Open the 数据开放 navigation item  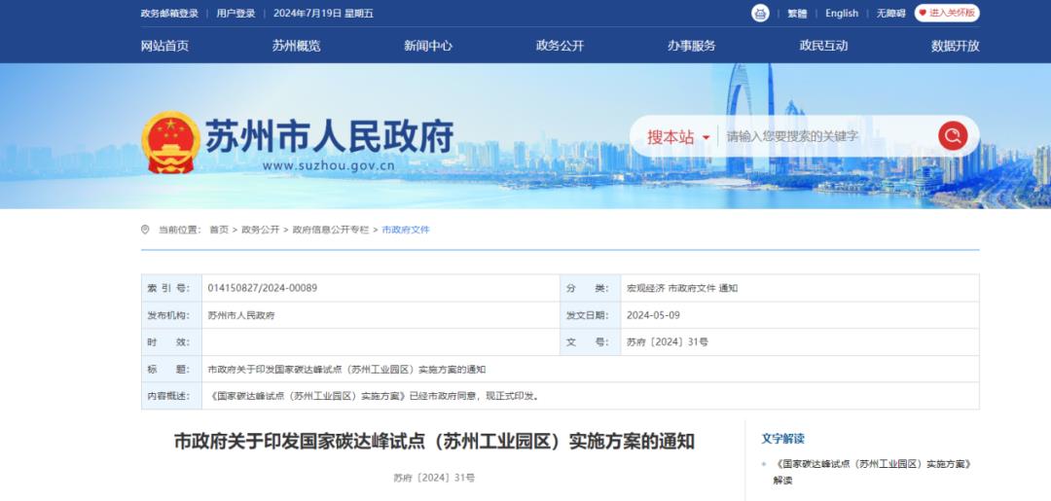coord(955,46)
